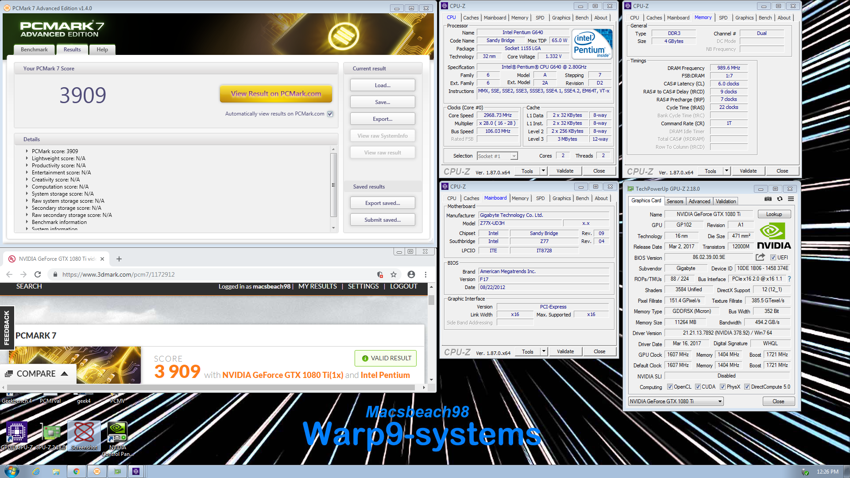Click the NVIDIA Control Panel desktop shortcut
This screenshot has height=478, width=850.
(117, 439)
